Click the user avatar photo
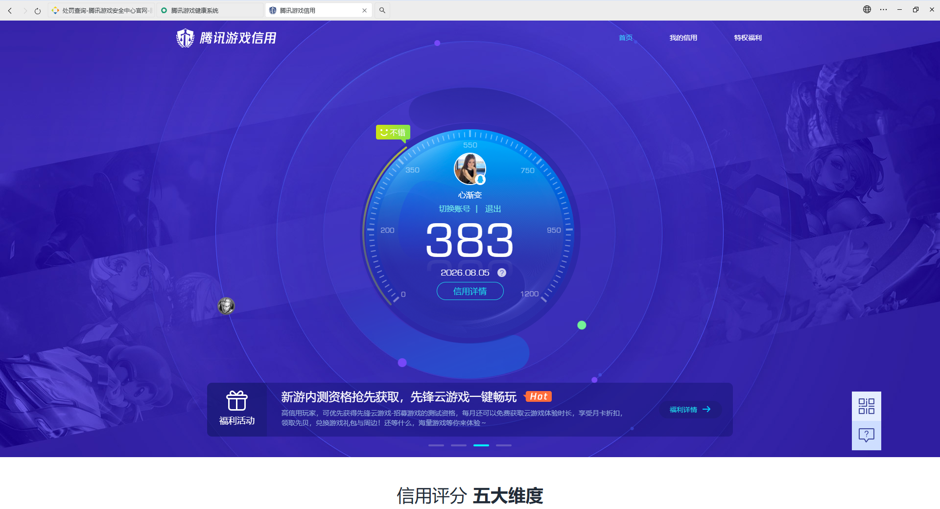This screenshot has width=940, height=509. pyautogui.click(x=470, y=169)
